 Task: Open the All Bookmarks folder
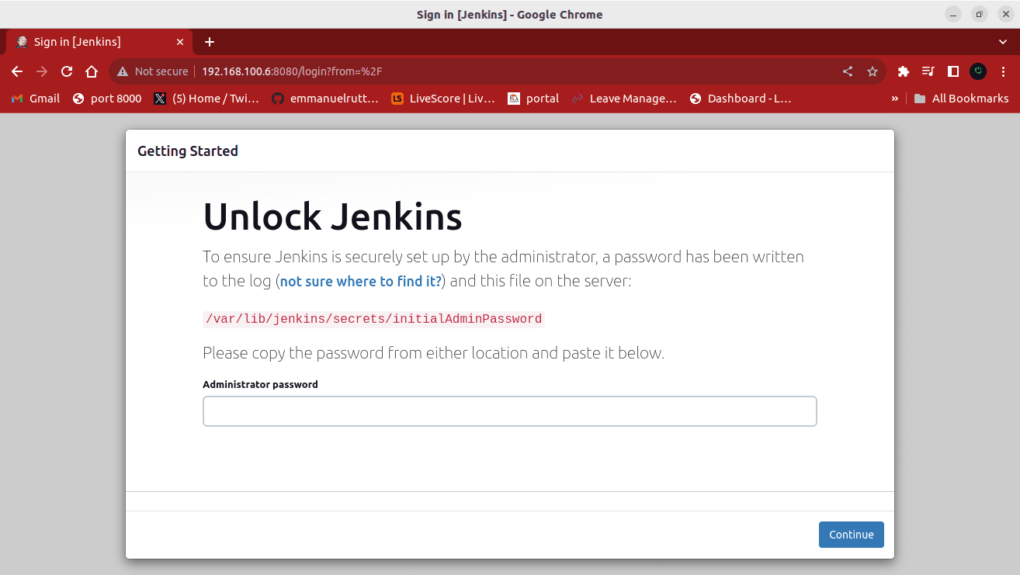tap(962, 99)
